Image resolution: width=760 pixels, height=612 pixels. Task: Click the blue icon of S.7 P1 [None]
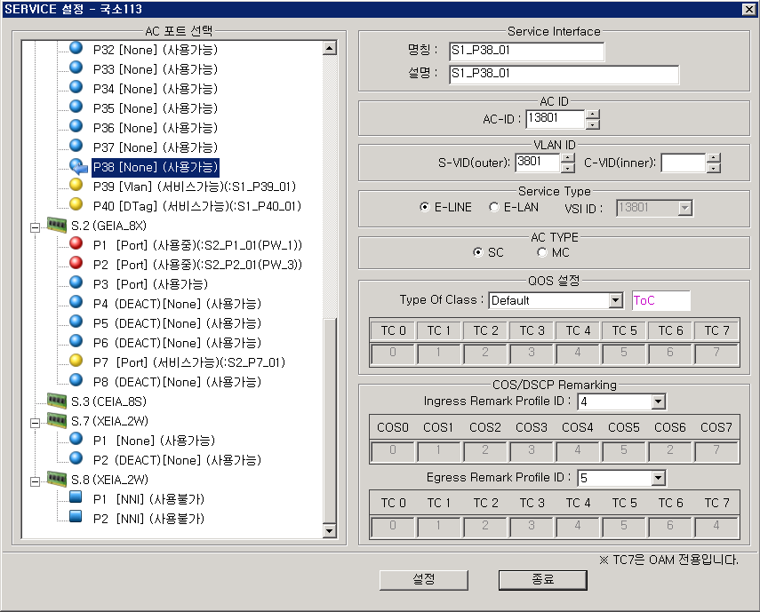[x=76, y=439]
